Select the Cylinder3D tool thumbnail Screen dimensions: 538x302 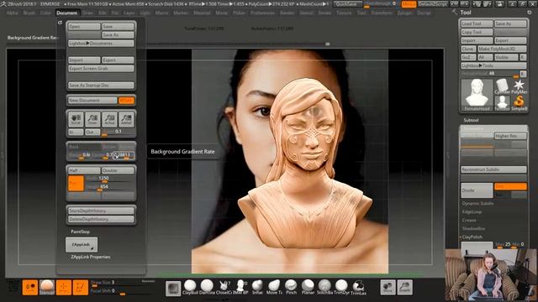point(502,86)
